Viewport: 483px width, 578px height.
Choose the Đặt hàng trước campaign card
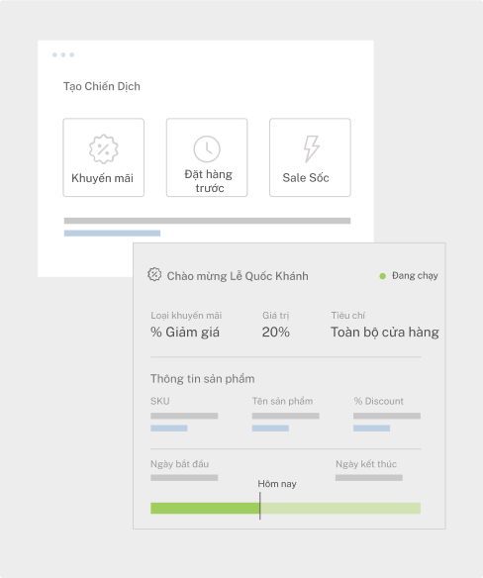pos(207,157)
